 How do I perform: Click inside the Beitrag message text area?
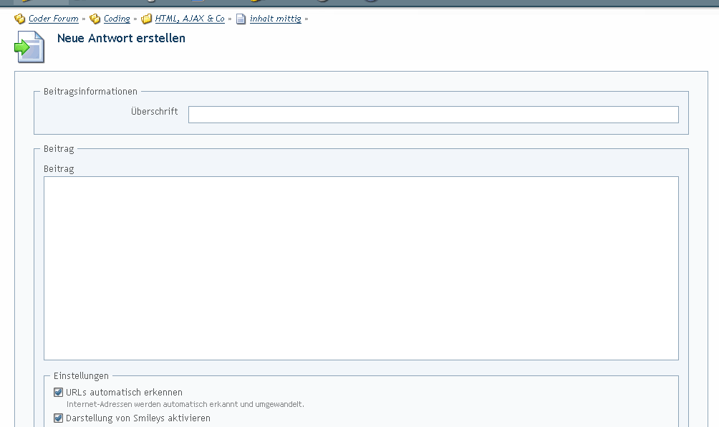361,268
